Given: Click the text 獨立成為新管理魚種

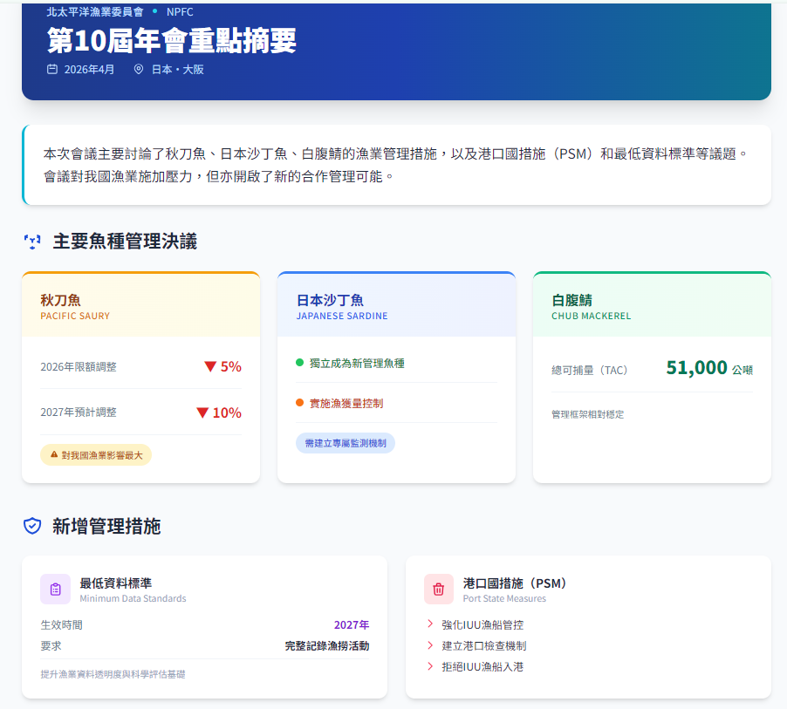Looking at the screenshot, I should (357, 364).
